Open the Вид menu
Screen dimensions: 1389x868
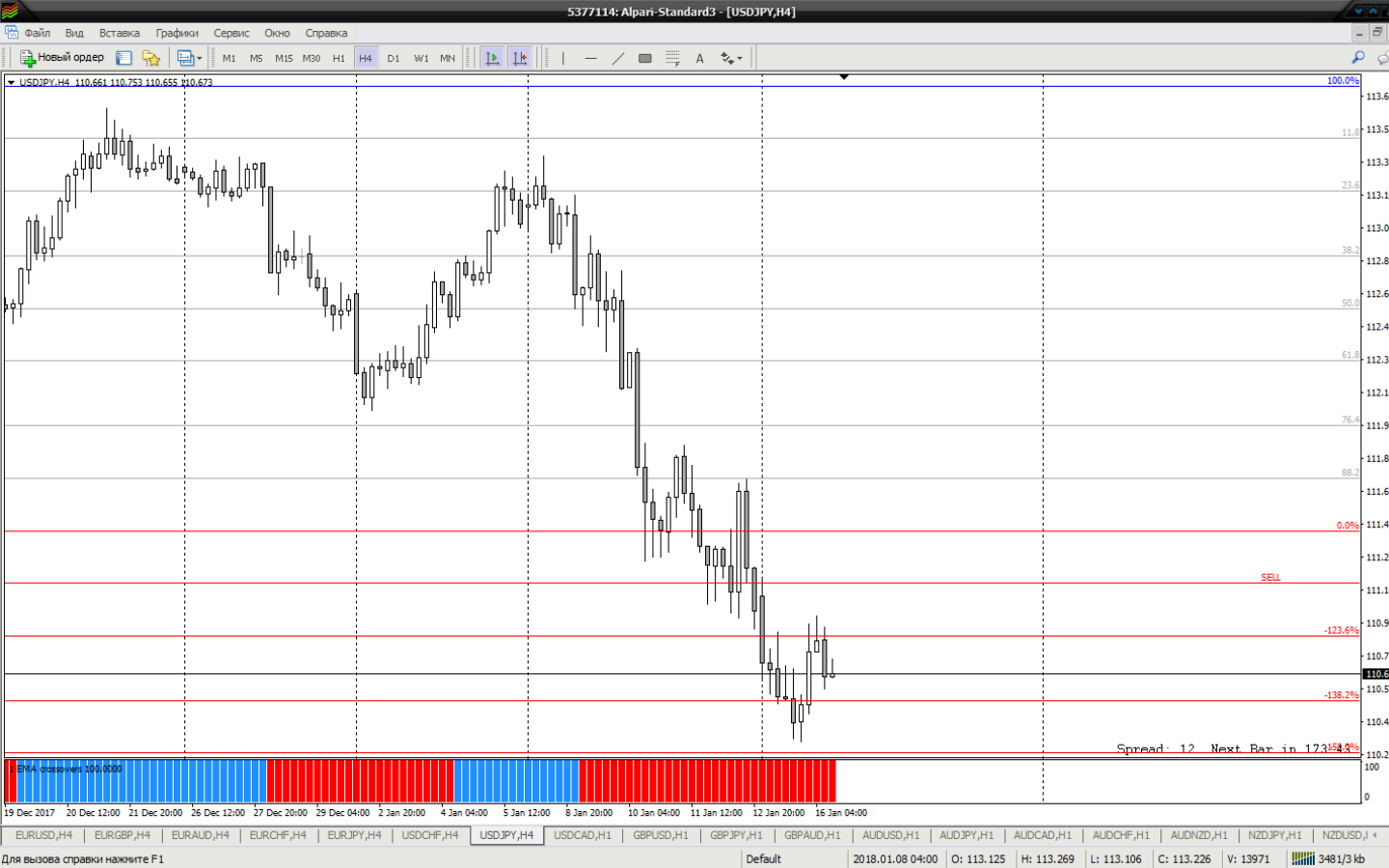pos(74,33)
